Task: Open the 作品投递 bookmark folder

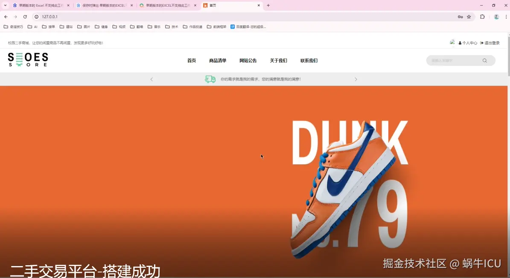Action: [x=192, y=26]
